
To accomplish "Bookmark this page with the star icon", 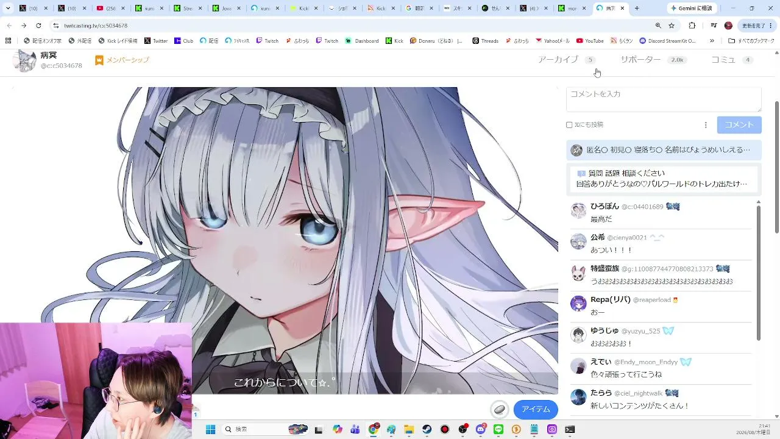I will click(x=672, y=26).
